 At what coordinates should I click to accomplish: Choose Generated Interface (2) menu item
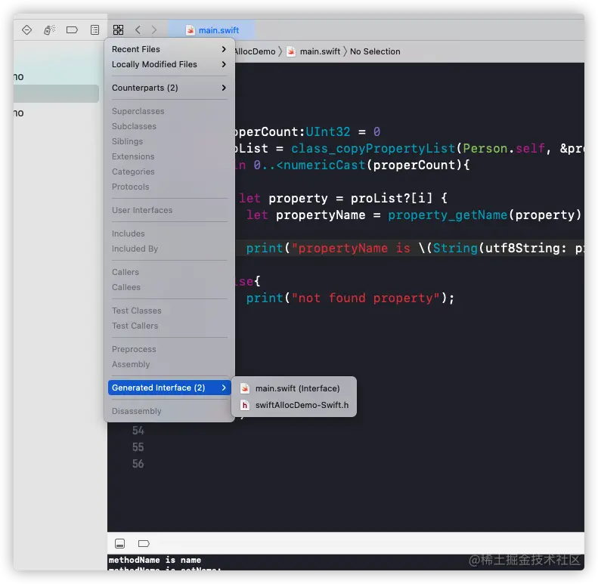[x=169, y=388]
